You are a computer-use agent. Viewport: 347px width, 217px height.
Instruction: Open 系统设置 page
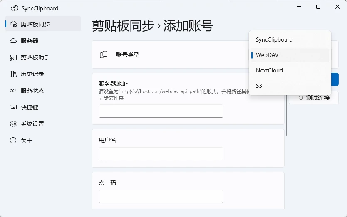pos(43,124)
